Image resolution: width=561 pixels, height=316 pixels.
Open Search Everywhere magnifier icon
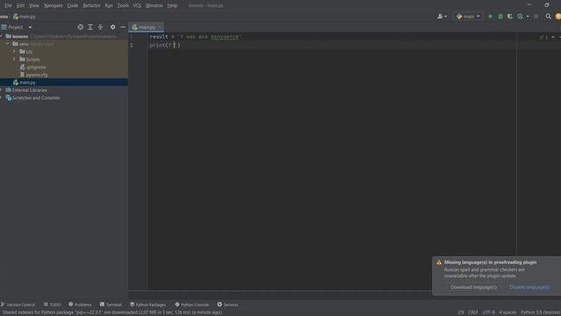(549, 17)
